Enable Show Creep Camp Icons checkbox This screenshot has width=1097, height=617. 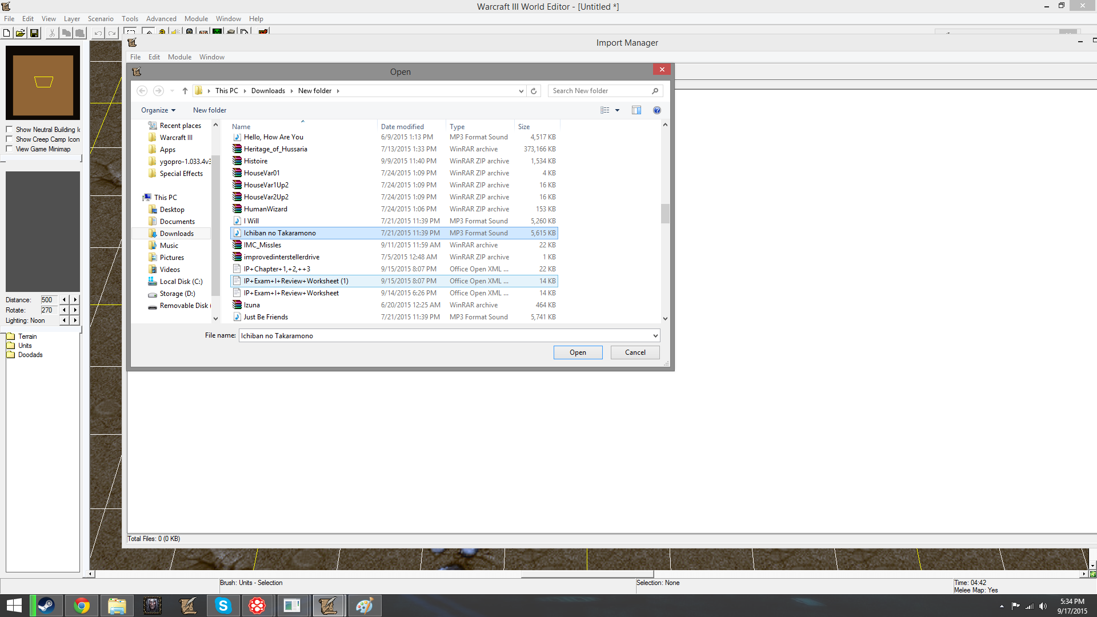tap(9, 139)
